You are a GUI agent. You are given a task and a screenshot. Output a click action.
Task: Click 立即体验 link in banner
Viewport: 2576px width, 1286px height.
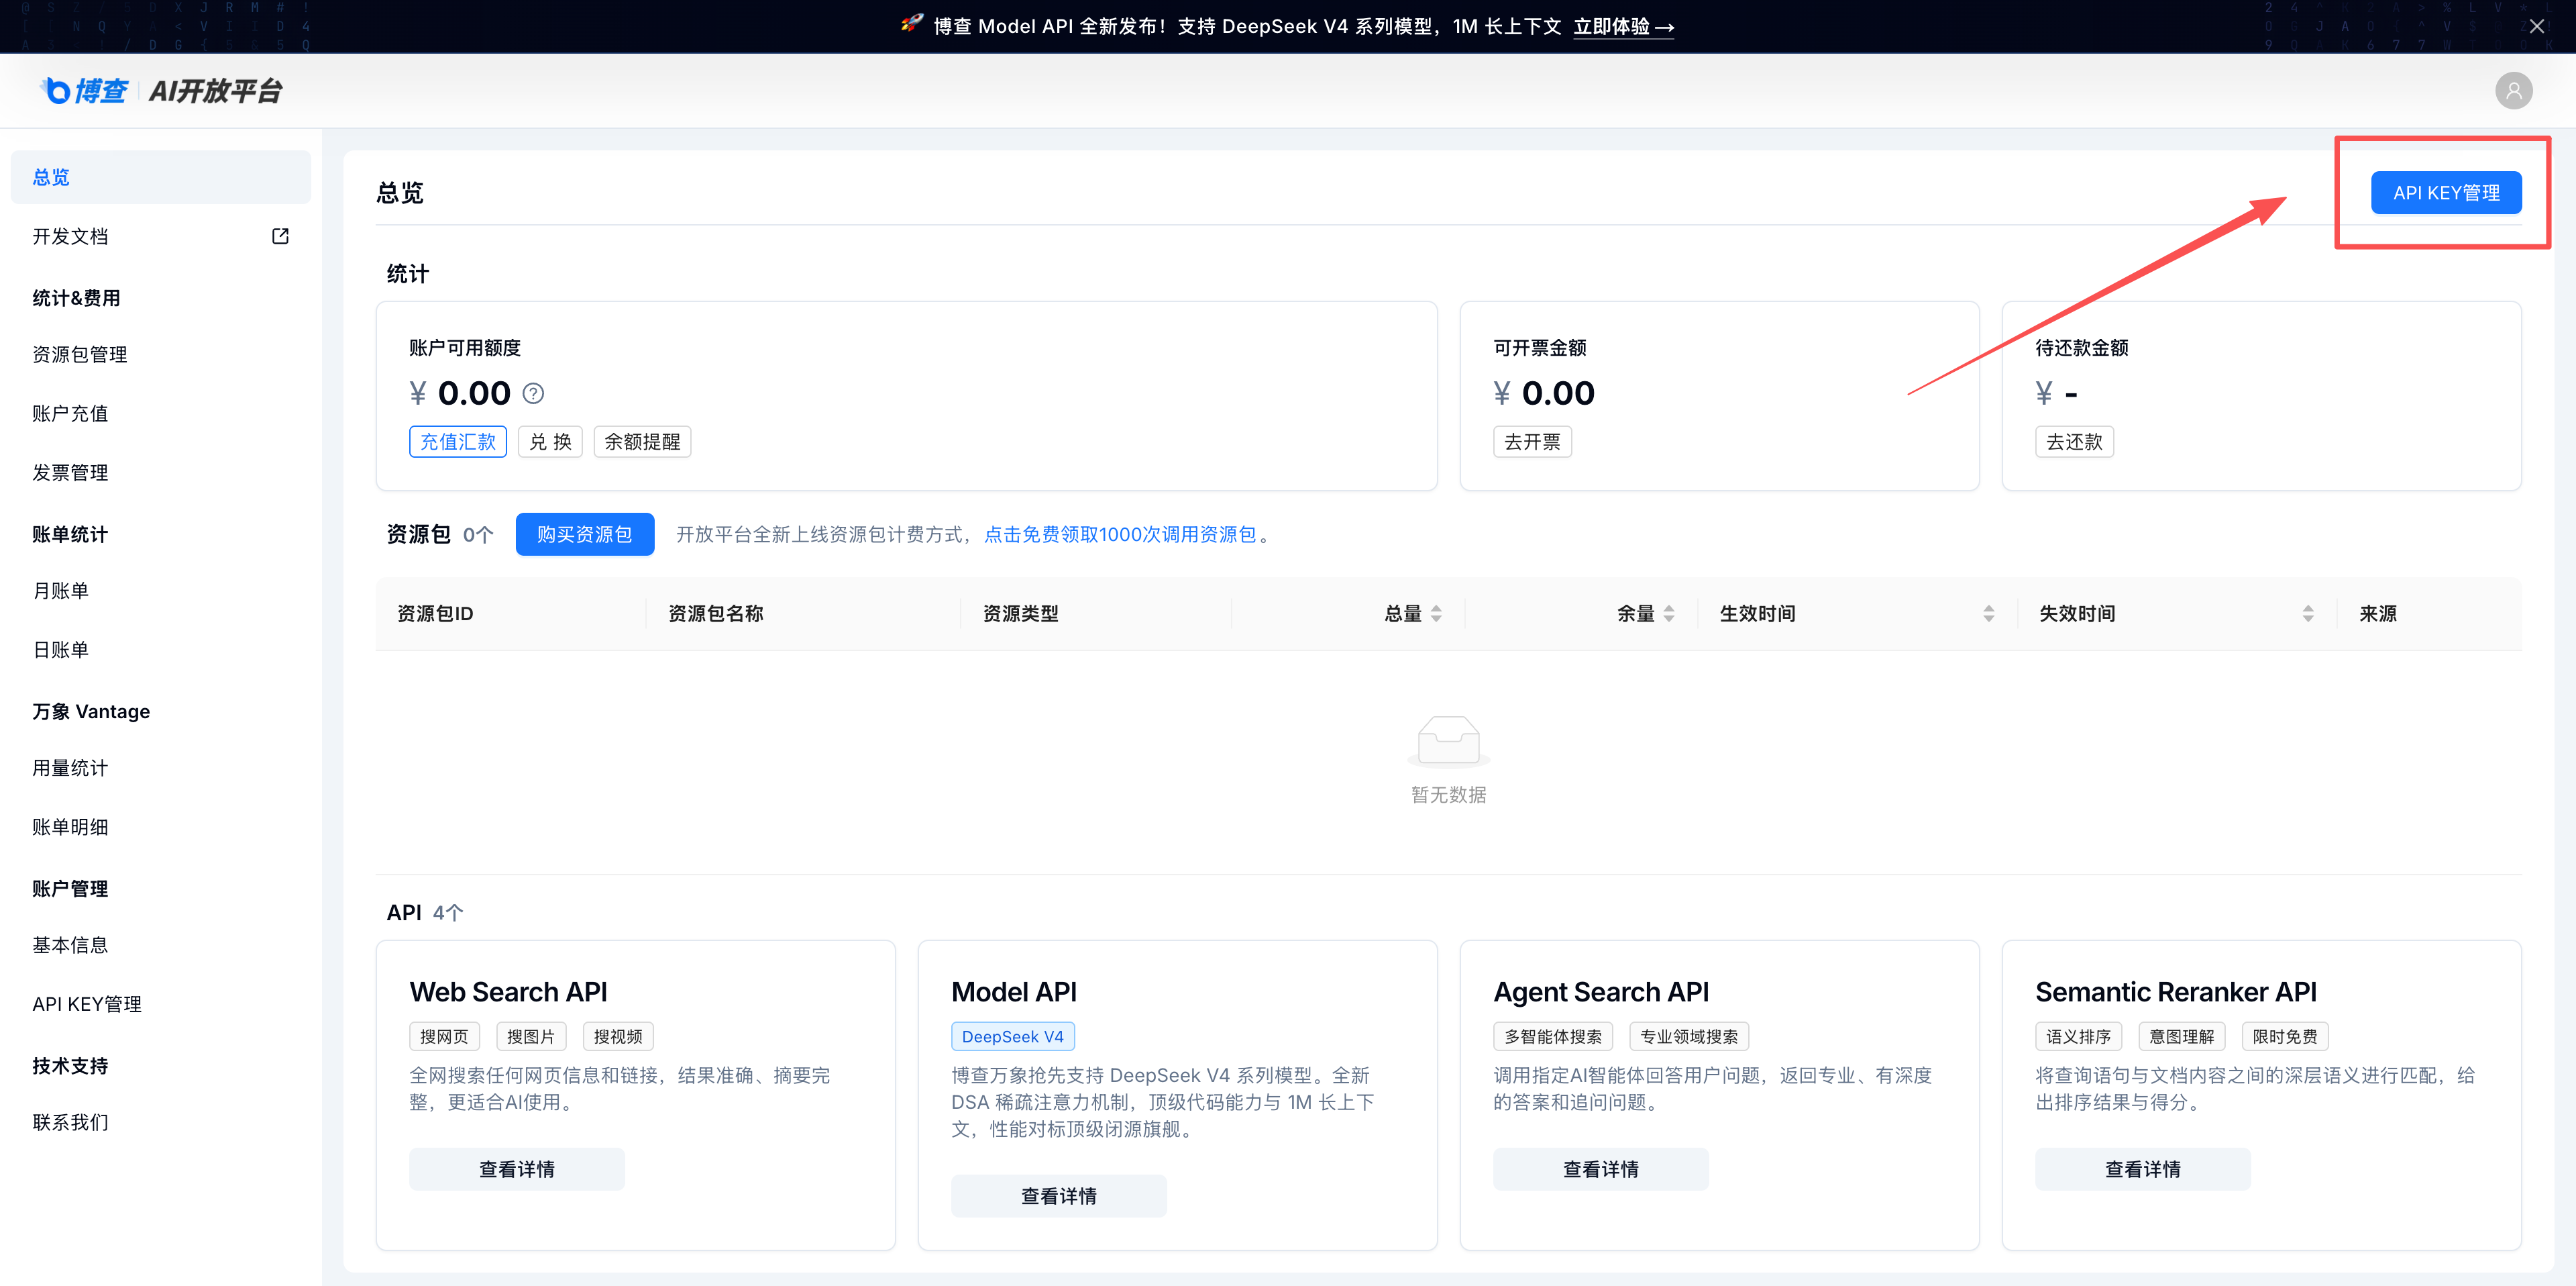coord(1623,27)
